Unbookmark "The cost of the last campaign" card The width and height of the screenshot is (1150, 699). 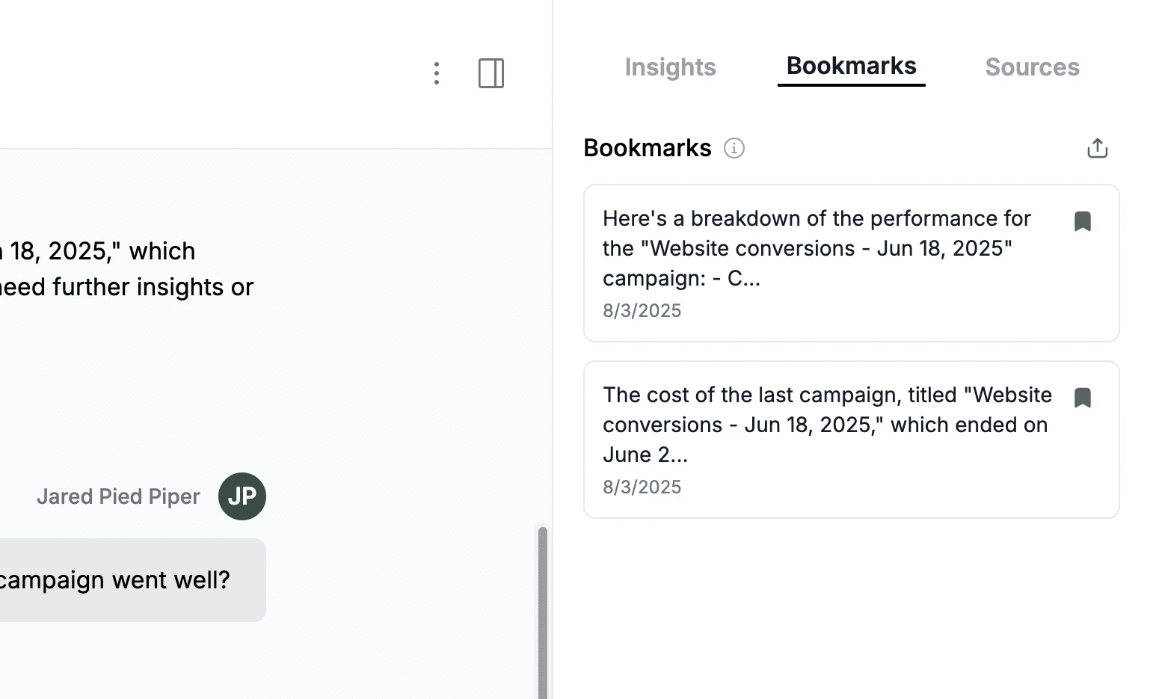click(x=1082, y=398)
